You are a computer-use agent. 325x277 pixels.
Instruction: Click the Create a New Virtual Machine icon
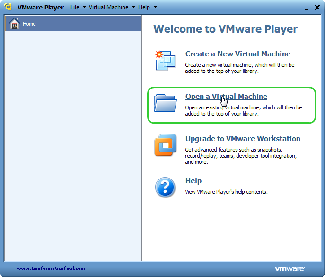tap(165, 60)
